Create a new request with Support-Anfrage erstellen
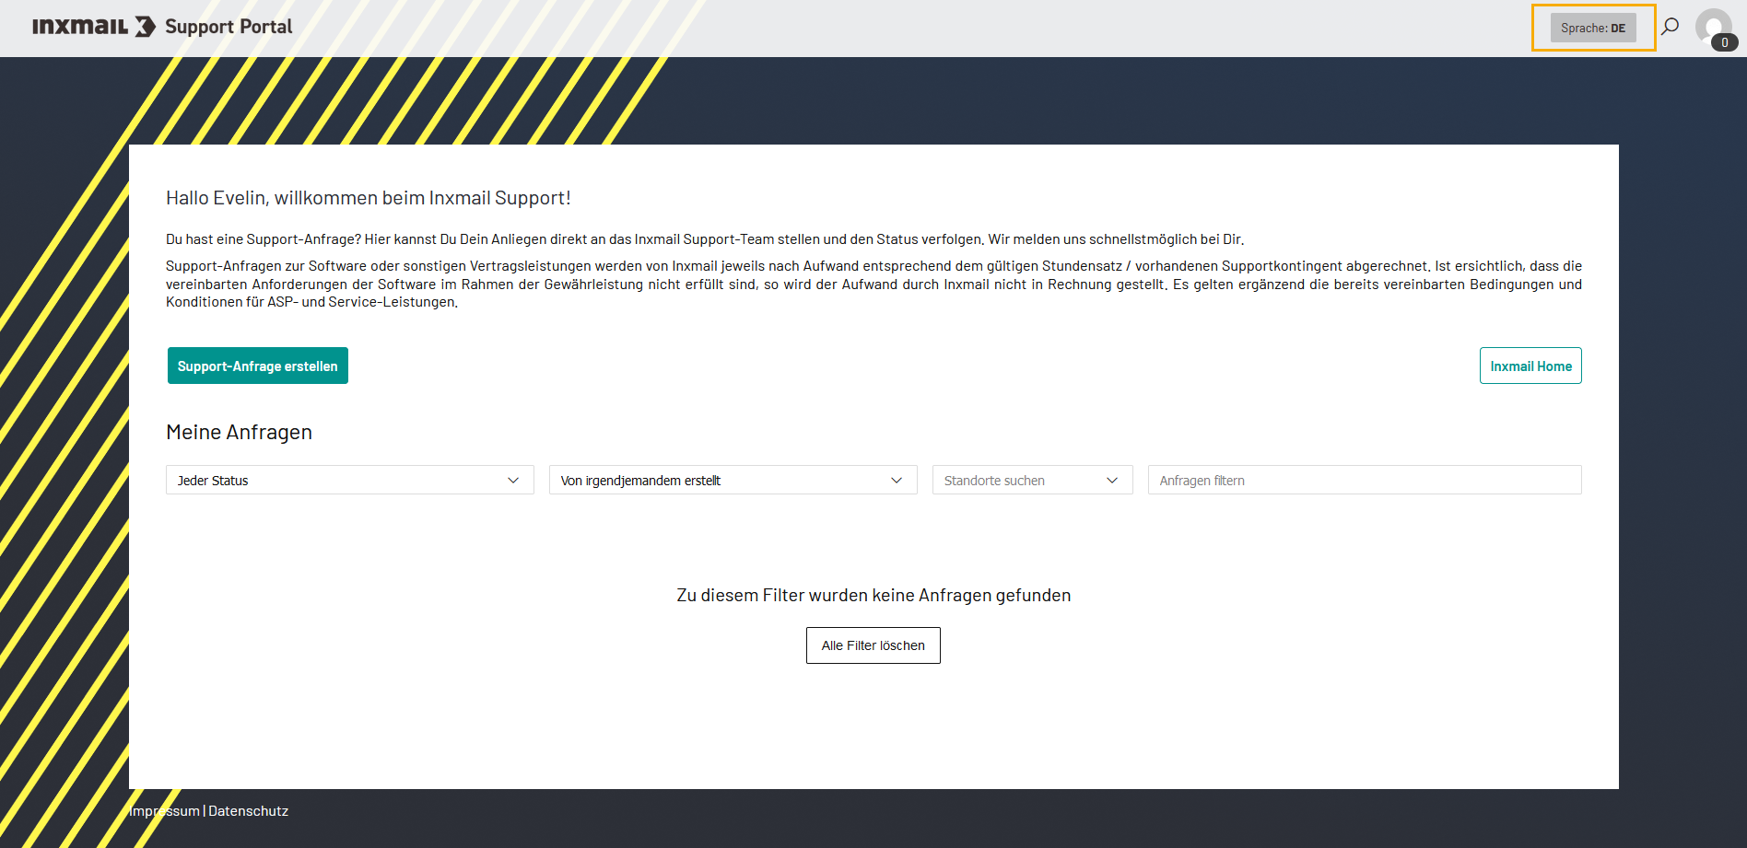This screenshot has height=848, width=1747. pyautogui.click(x=258, y=366)
